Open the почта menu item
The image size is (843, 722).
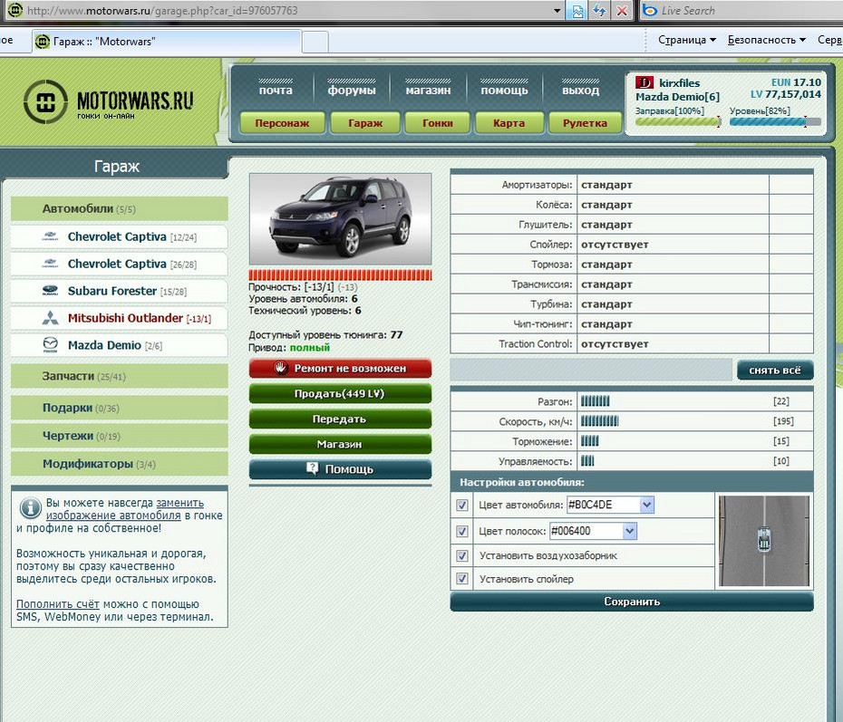[276, 89]
